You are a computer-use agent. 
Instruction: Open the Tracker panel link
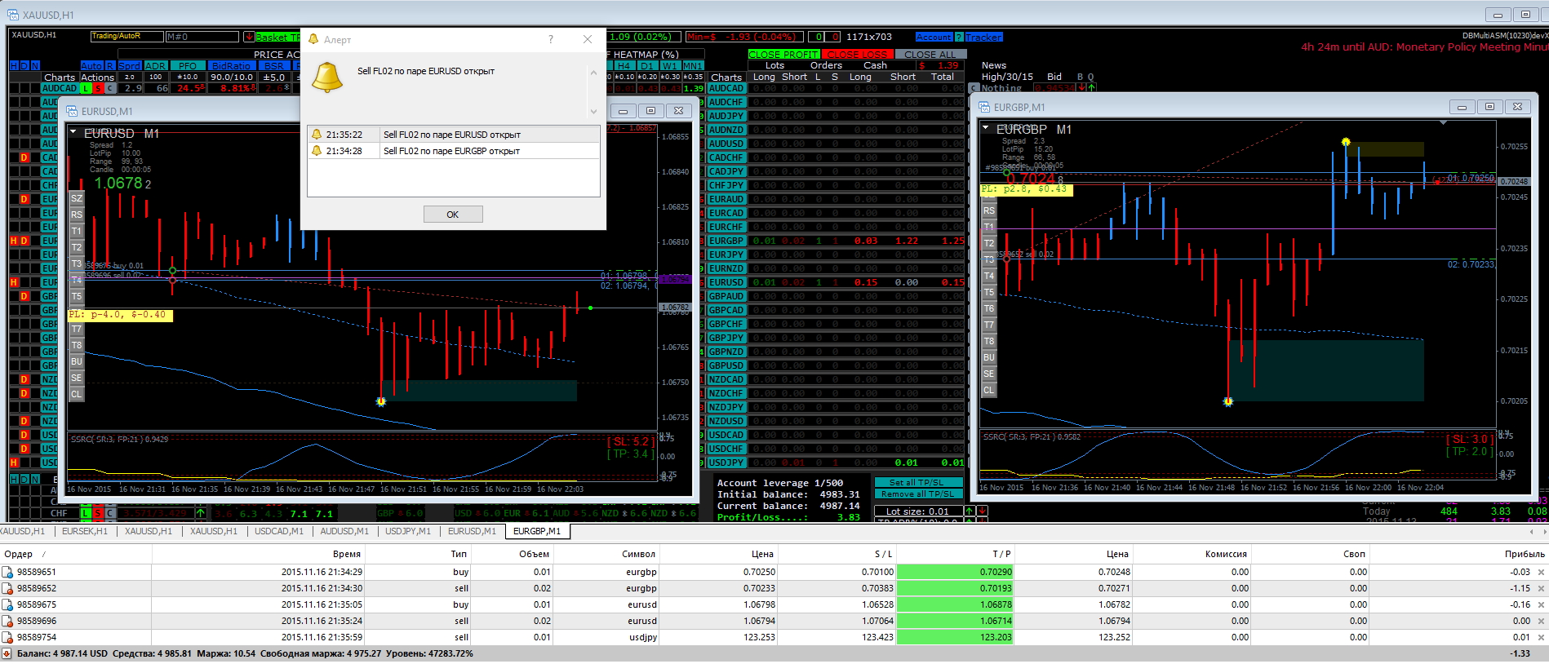tap(983, 38)
